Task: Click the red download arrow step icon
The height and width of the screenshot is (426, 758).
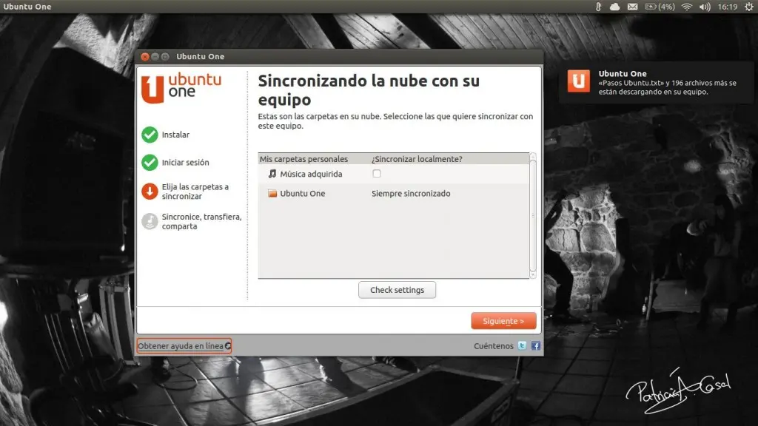Action: [150, 192]
